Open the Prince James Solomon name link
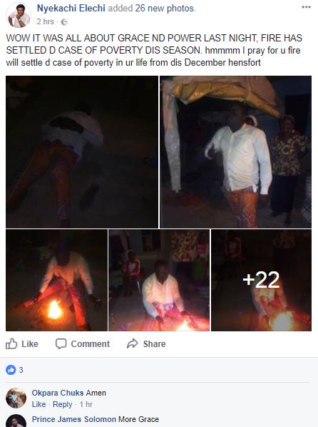Image resolution: width=318 pixels, height=427 pixels. point(74,419)
